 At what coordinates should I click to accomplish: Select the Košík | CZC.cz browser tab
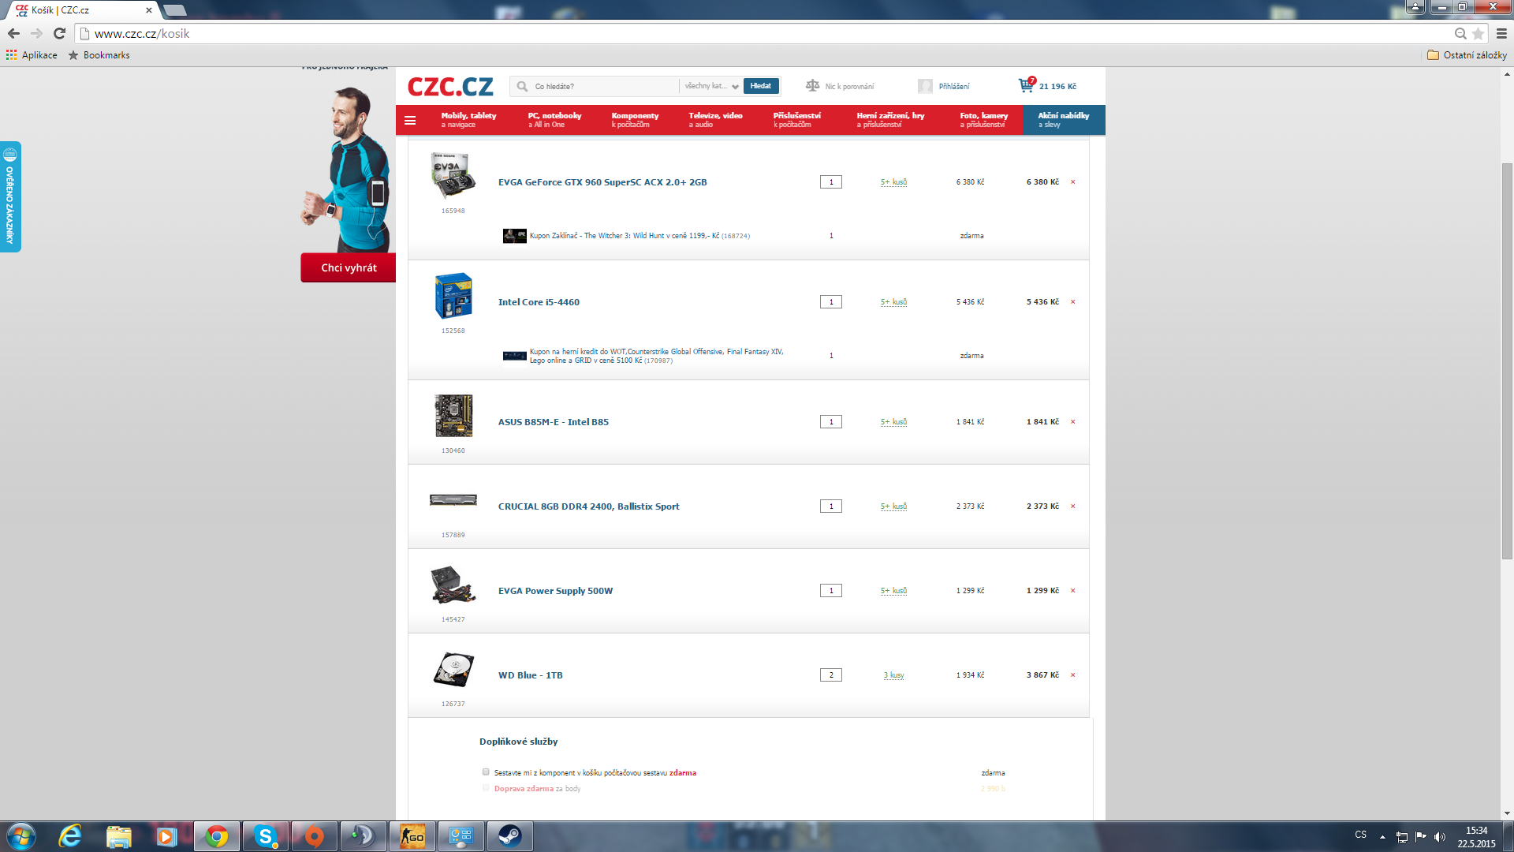pos(82,10)
